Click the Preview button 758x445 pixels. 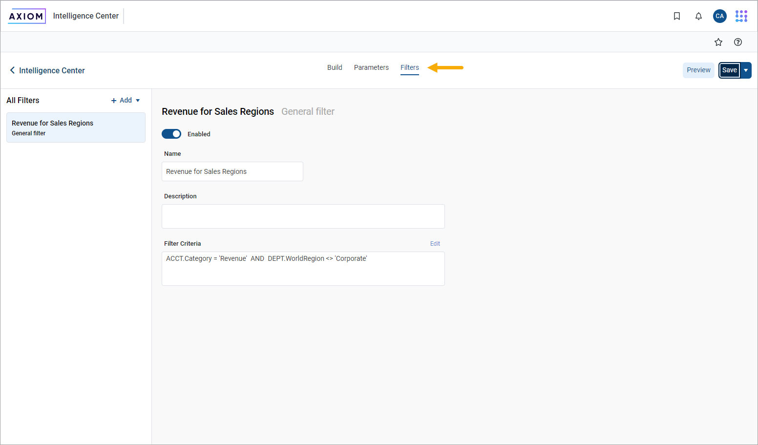pyautogui.click(x=698, y=70)
